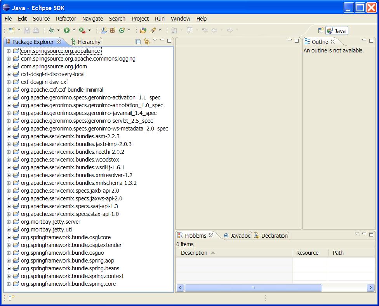Click the Open Perspective icon
Screen dimensions: 379x306
[x=321, y=31]
